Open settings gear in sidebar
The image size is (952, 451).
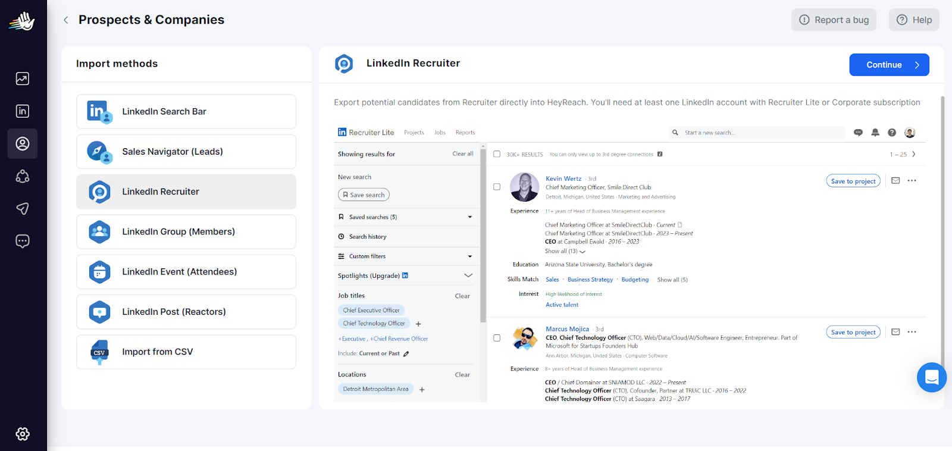[x=23, y=434]
